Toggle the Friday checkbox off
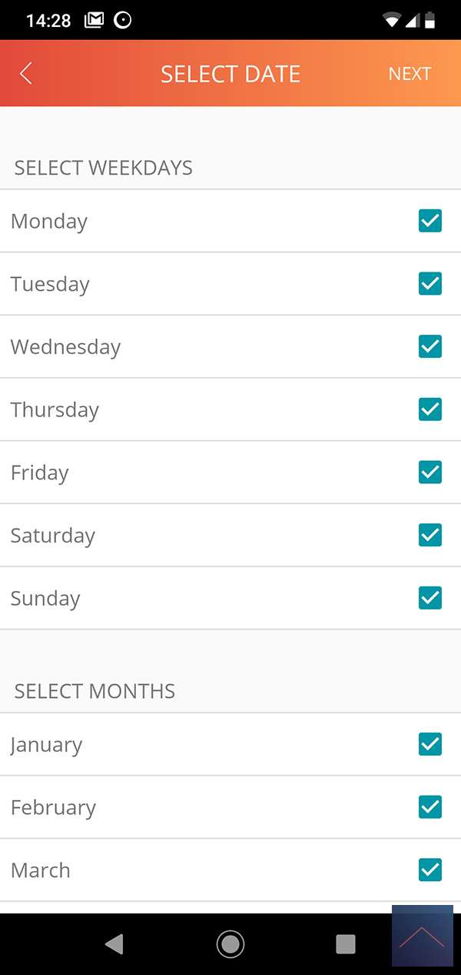Image resolution: width=461 pixels, height=975 pixels. click(430, 472)
